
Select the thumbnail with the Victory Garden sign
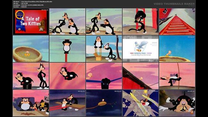coord(31,103)
